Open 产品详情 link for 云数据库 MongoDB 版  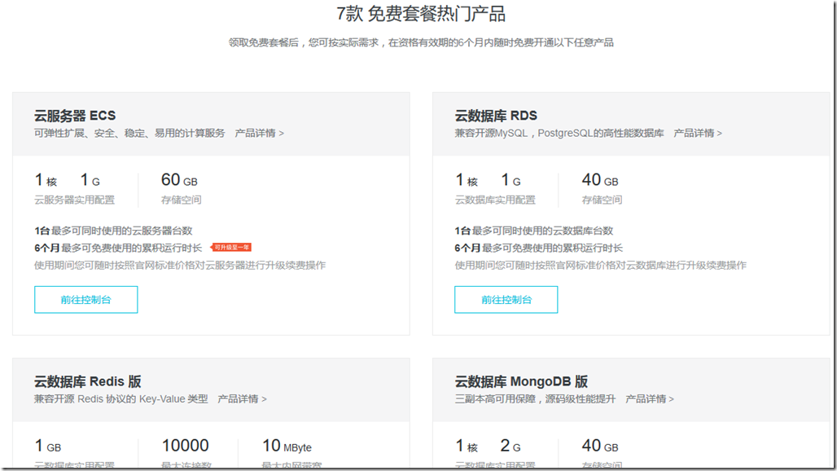(650, 399)
